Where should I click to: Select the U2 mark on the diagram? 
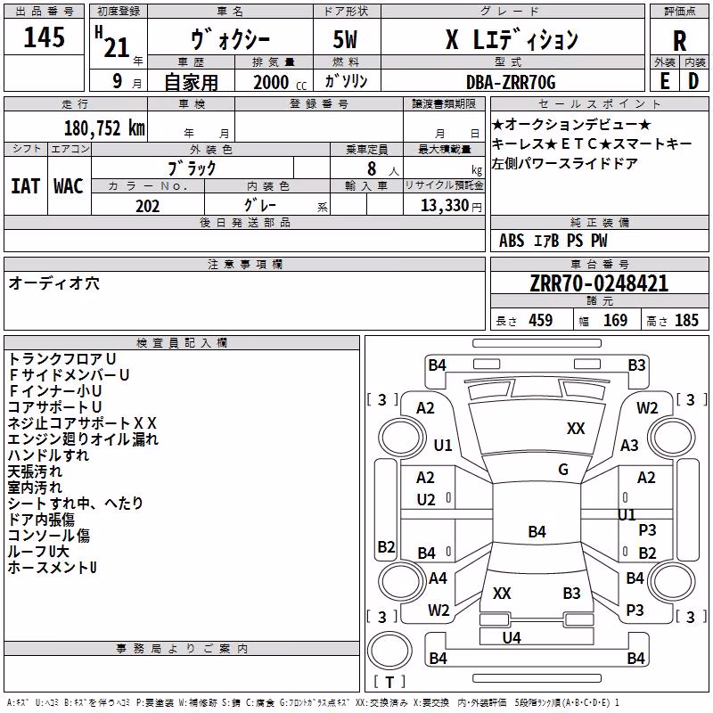pos(426,500)
